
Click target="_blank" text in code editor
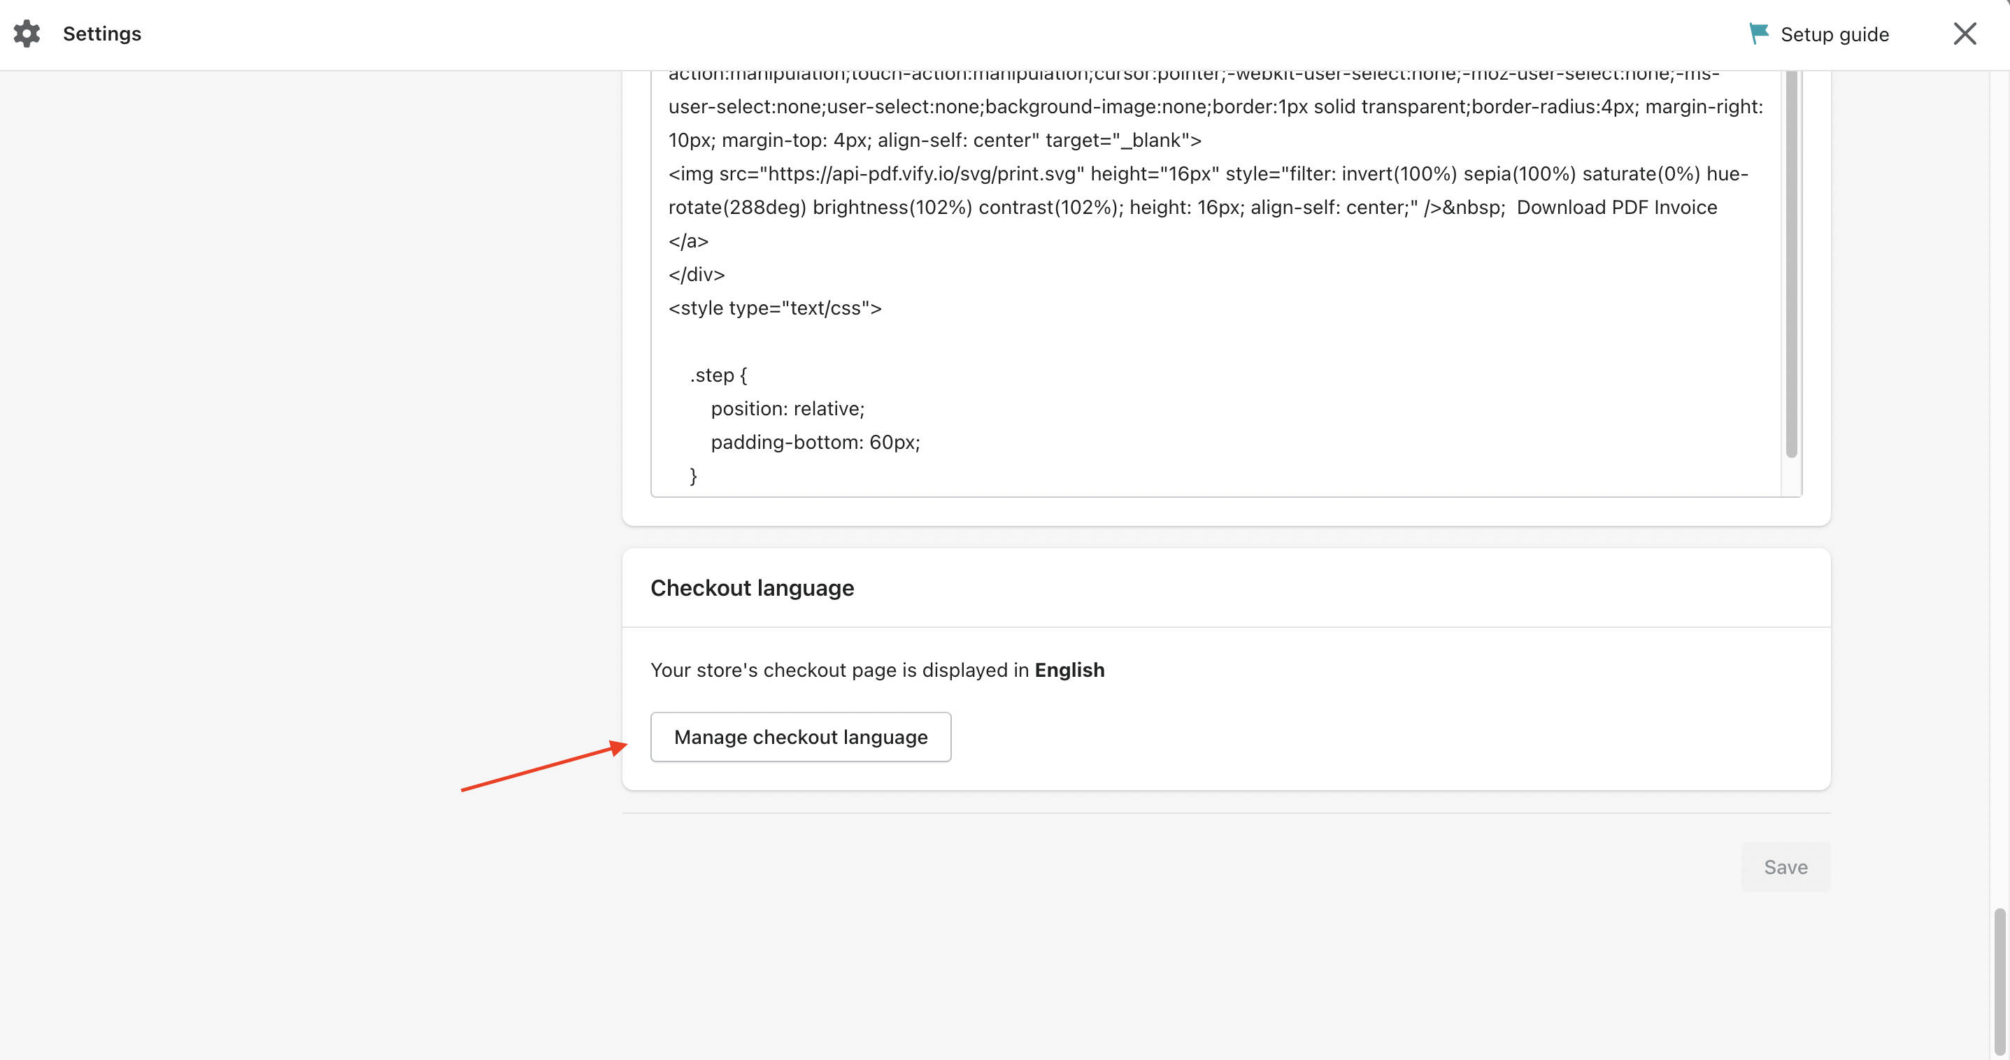[x=1118, y=141]
